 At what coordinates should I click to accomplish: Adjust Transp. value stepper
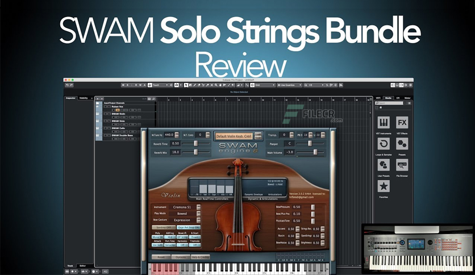pyautogui.click(x=291, y=135)
